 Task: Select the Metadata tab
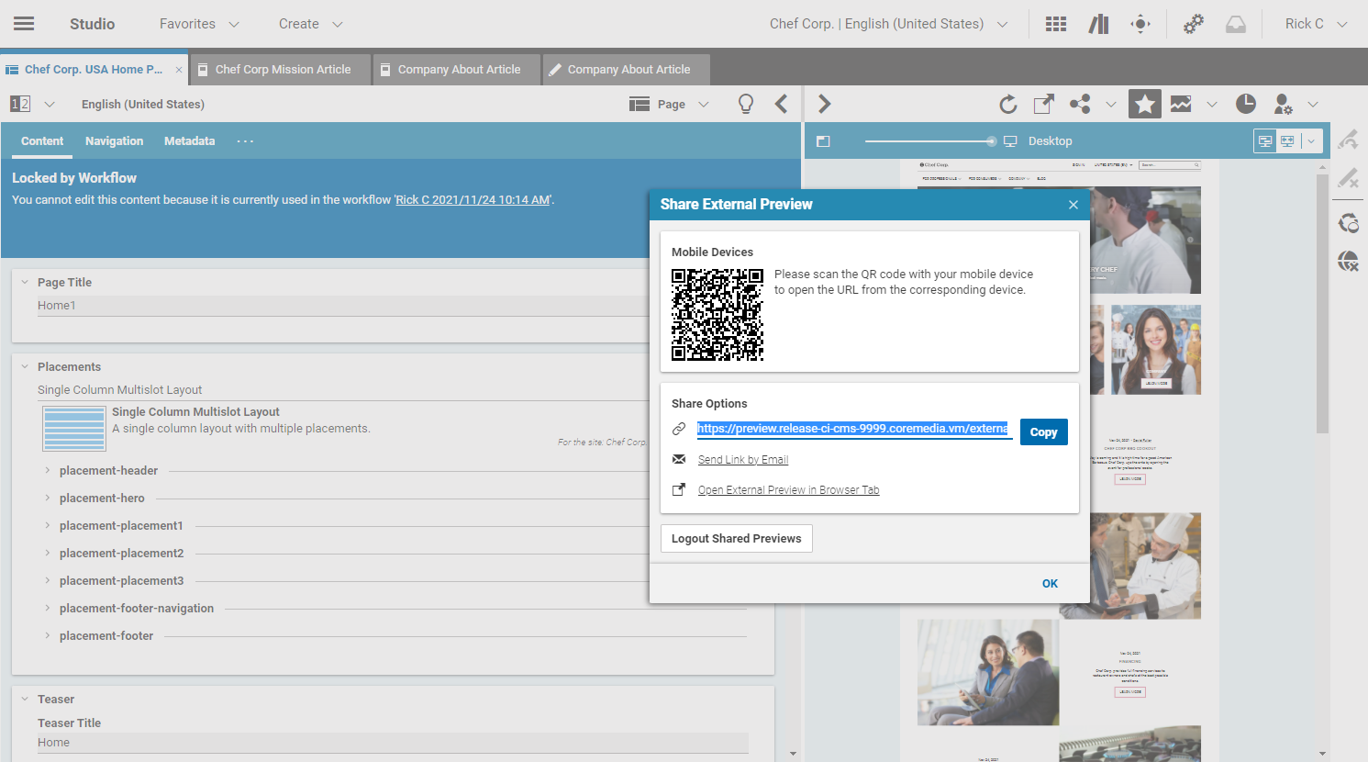[x=189, y=141]
